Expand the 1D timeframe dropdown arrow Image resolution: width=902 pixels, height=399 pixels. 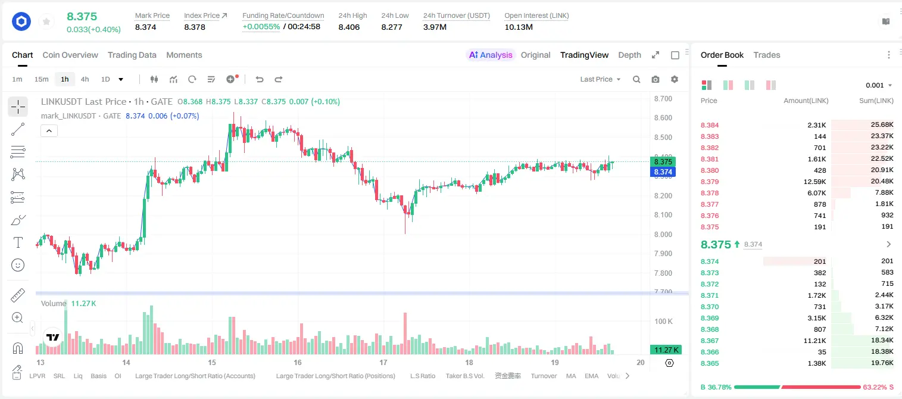tap(121, 79)
